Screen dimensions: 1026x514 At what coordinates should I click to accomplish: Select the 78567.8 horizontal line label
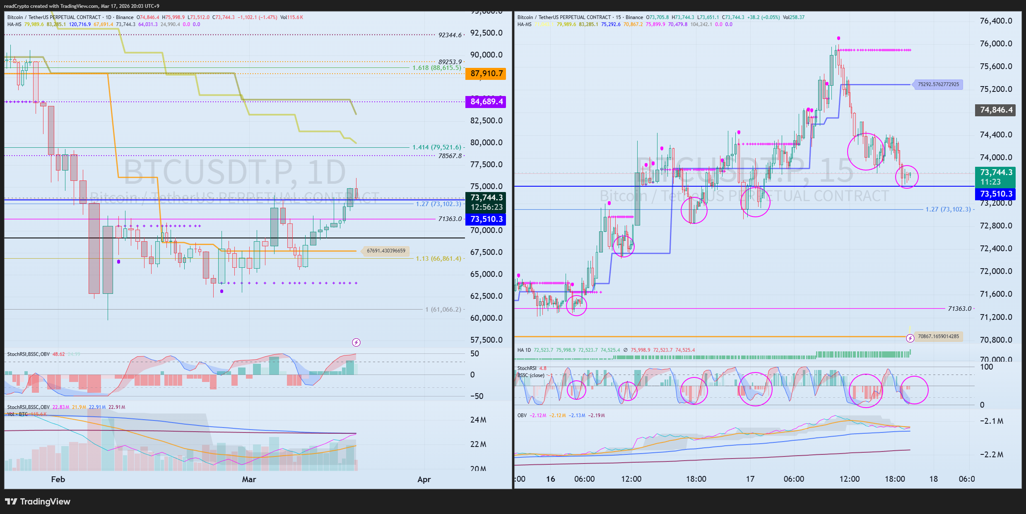[x=450, y=156]
